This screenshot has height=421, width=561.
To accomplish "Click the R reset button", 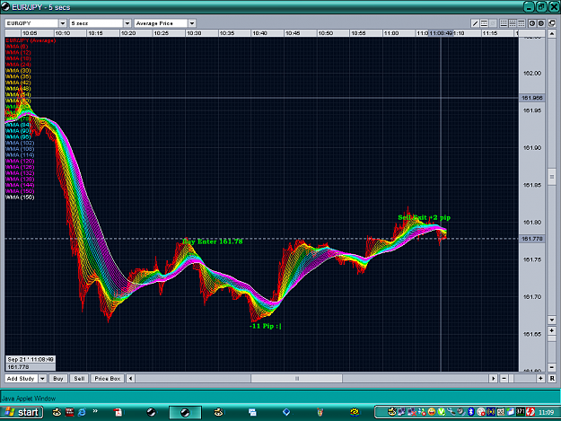I will [x=552, y=379].
